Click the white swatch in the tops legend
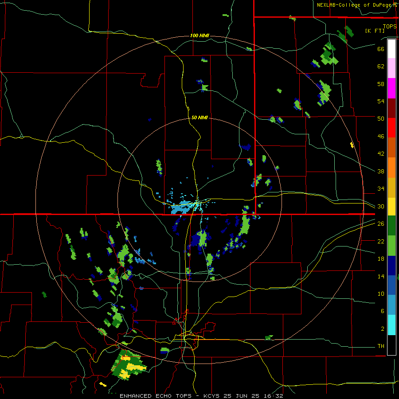399x399 pixels. (391, 49)
